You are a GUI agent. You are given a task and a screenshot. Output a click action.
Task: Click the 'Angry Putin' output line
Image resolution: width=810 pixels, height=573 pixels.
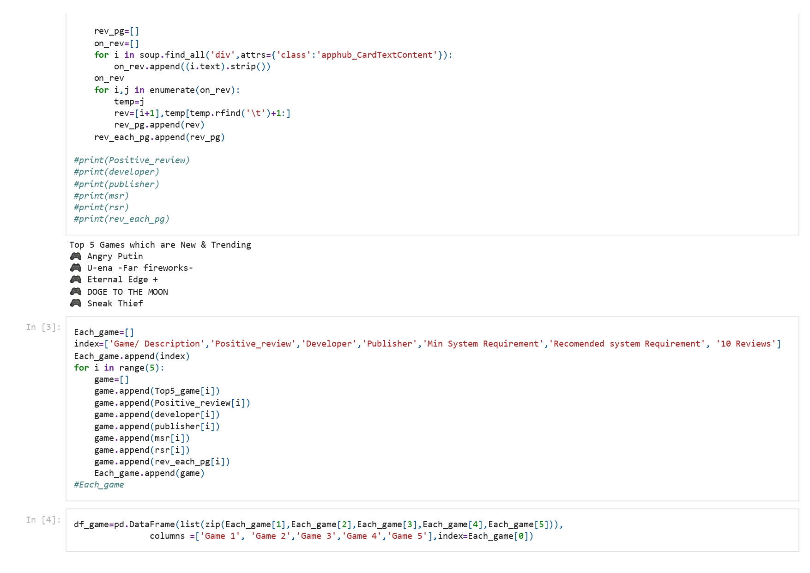[115, 256]
